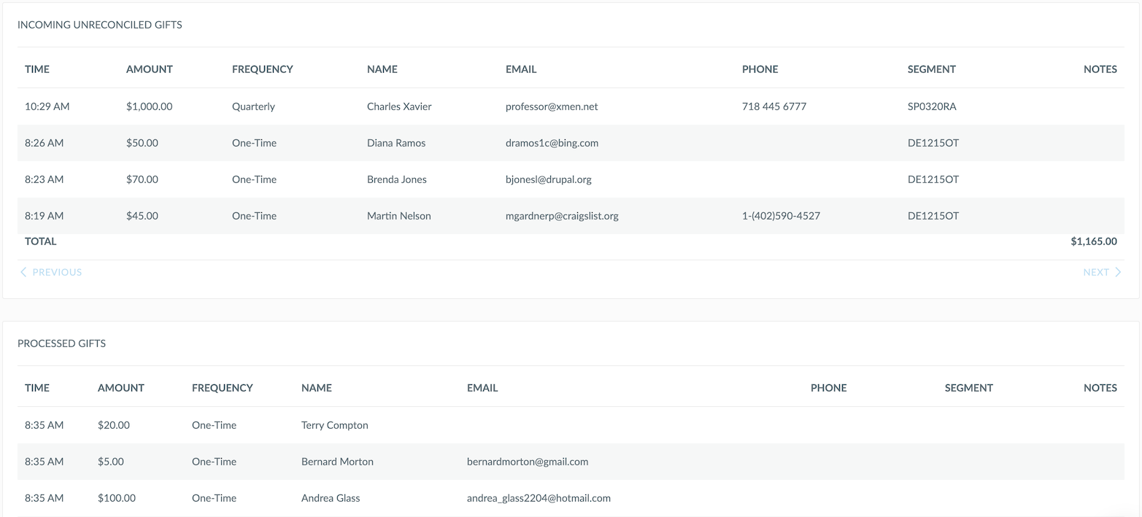Click segment SP0320RA
The image size is (1142, 517).
pyautogui.click(x=932, y=106)
